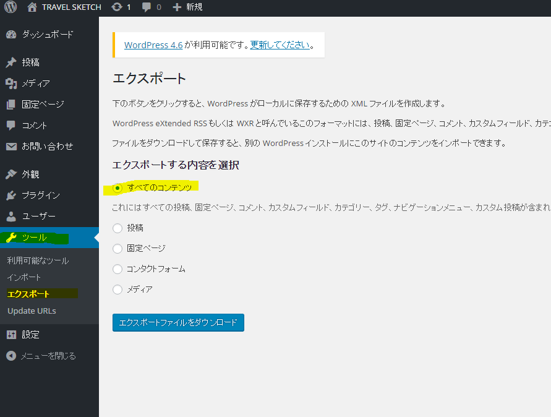Select the メディア export radio button
This screenshot has height=417, width=551.
117,290
